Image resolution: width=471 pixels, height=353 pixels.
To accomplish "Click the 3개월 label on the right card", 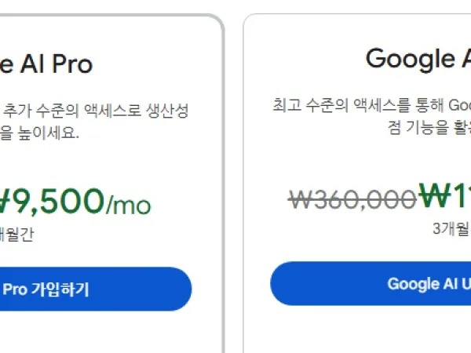I will [x=451, y=229].
